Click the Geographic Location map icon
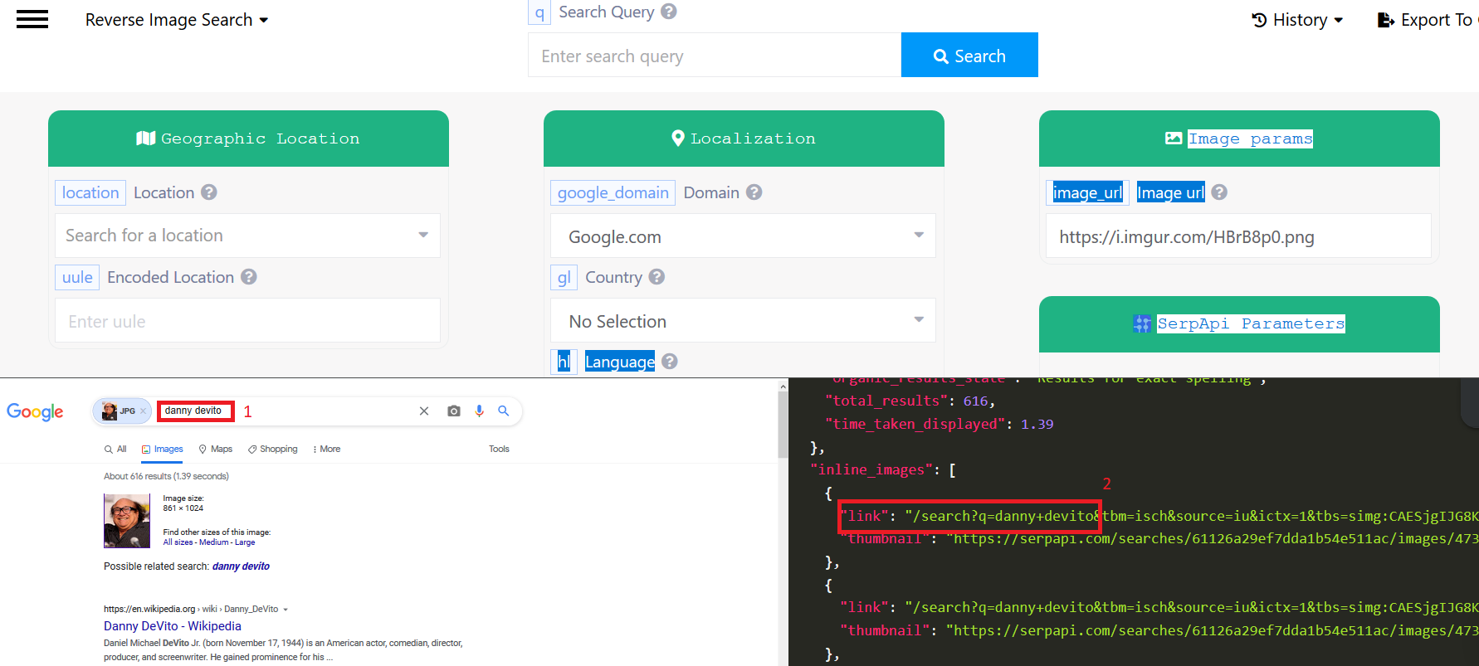 [x=146, y=139]
